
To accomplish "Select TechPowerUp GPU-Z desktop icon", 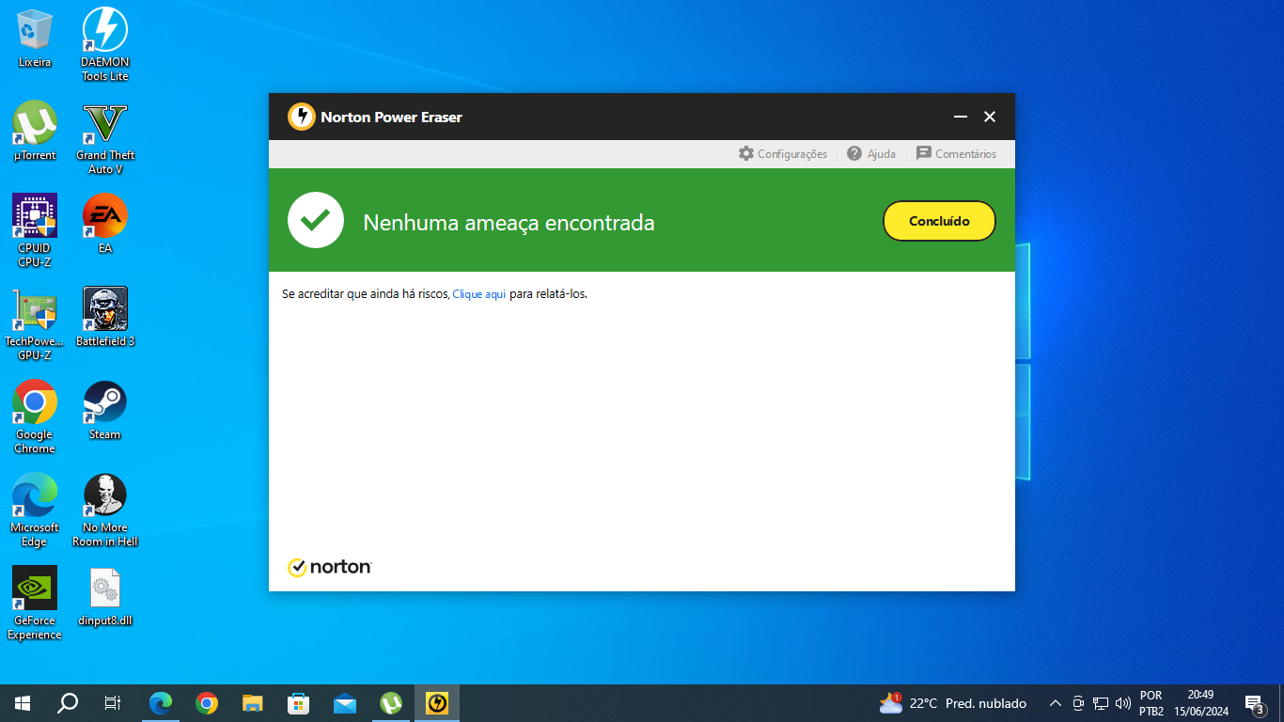I will (35, 324).
